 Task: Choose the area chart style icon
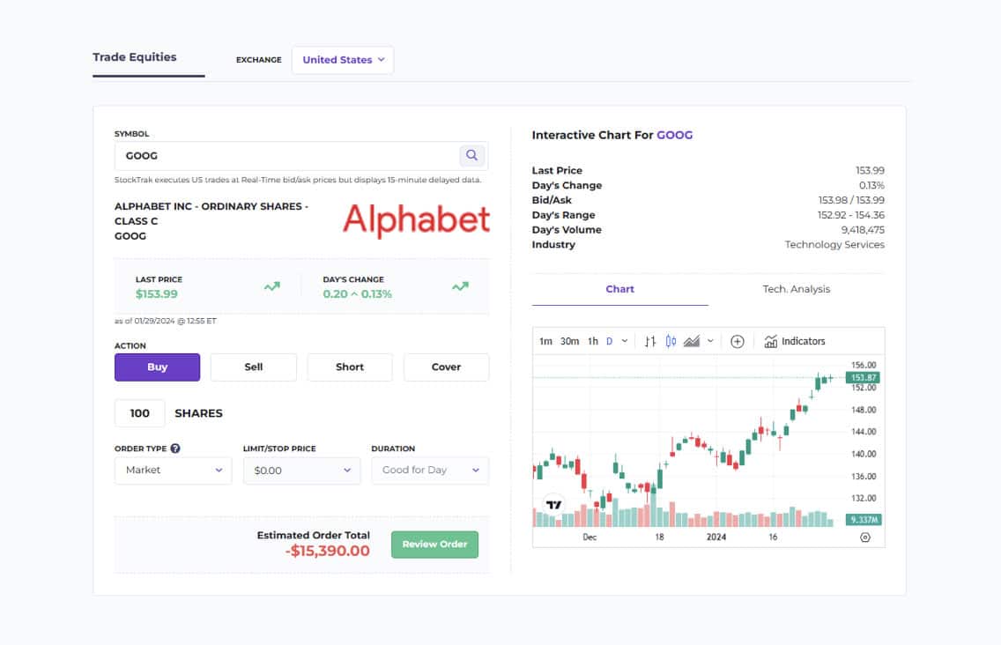692,342
